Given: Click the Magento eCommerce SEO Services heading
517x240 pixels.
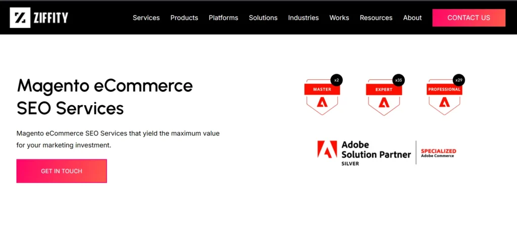Looking at the screenshot, I should click(105, 97).
